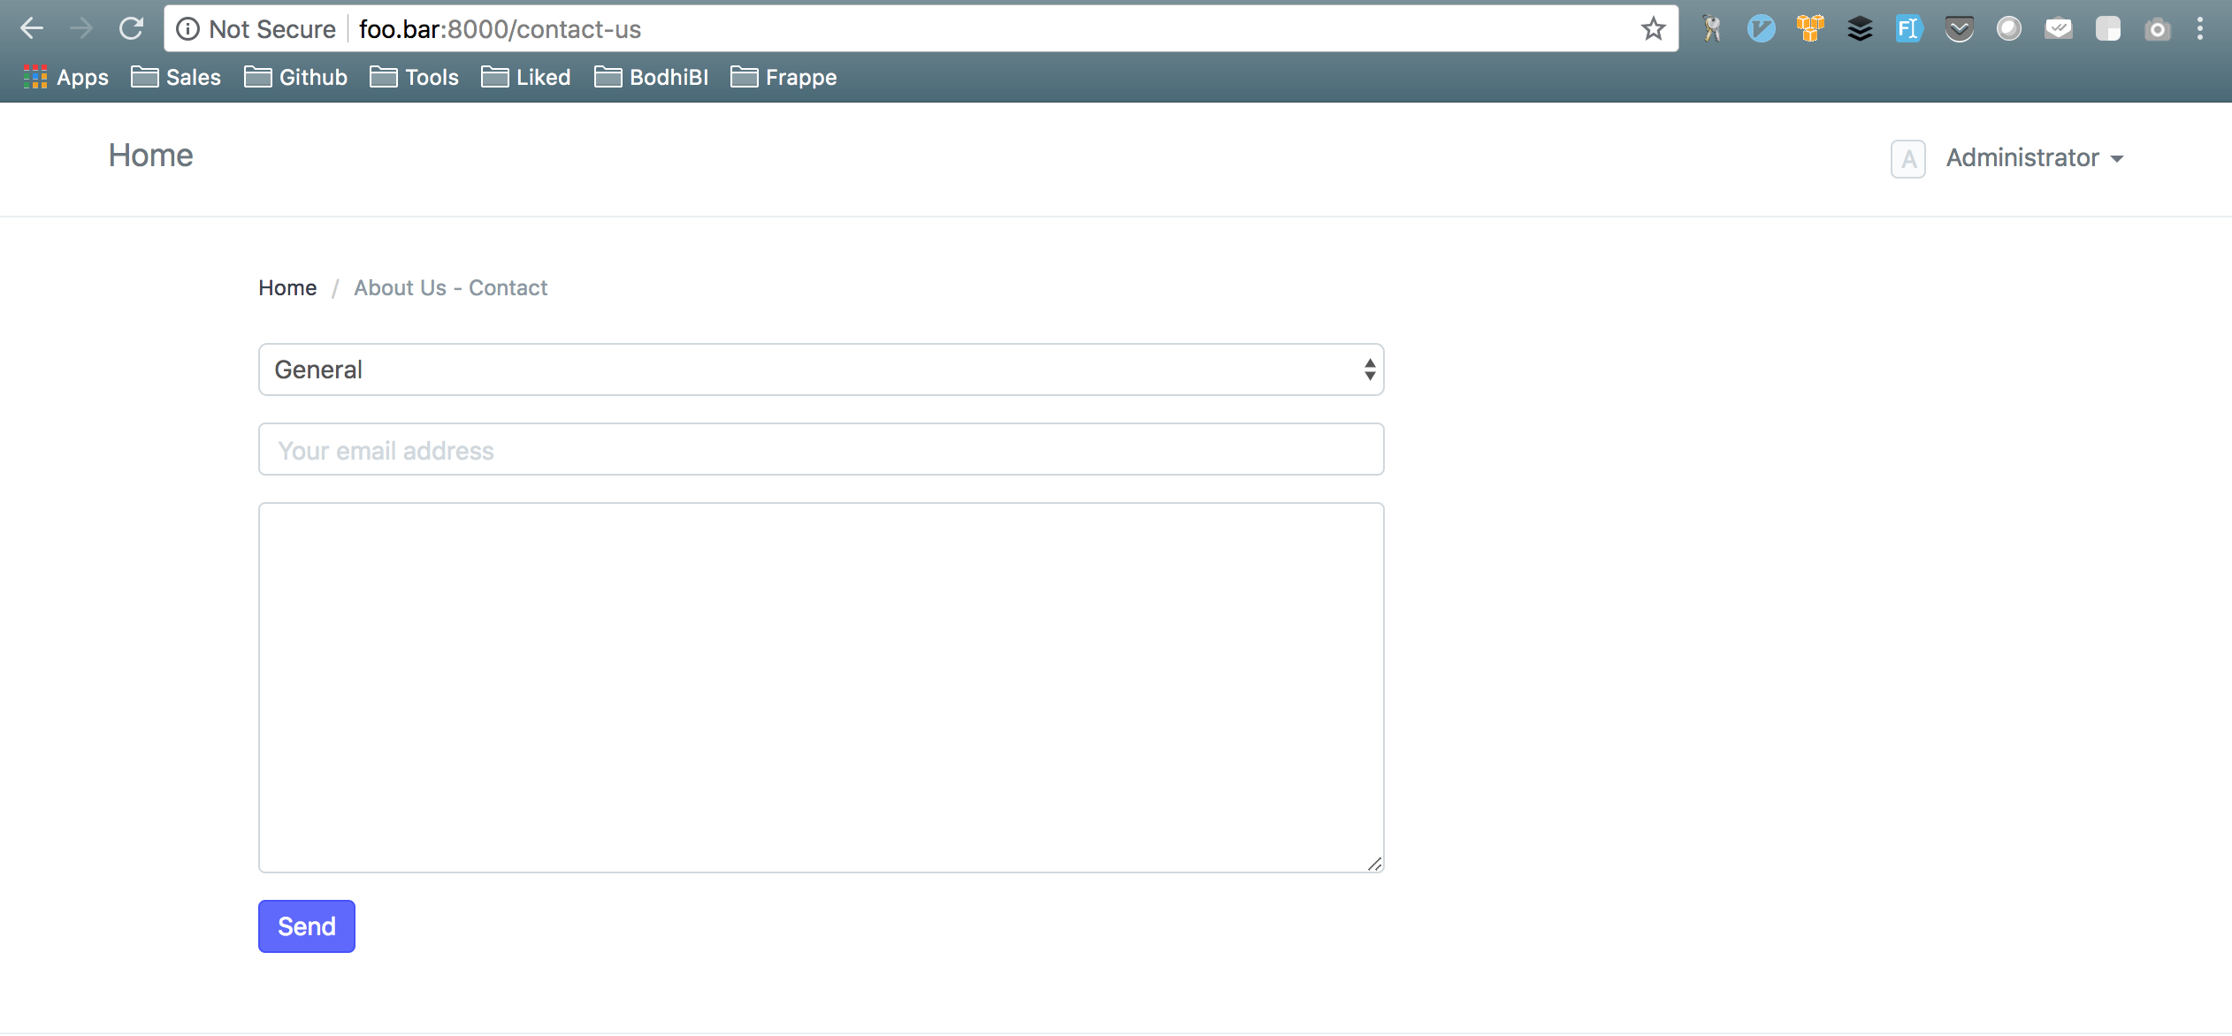Open the orange cubes AWS extension

click(1810, 29)
